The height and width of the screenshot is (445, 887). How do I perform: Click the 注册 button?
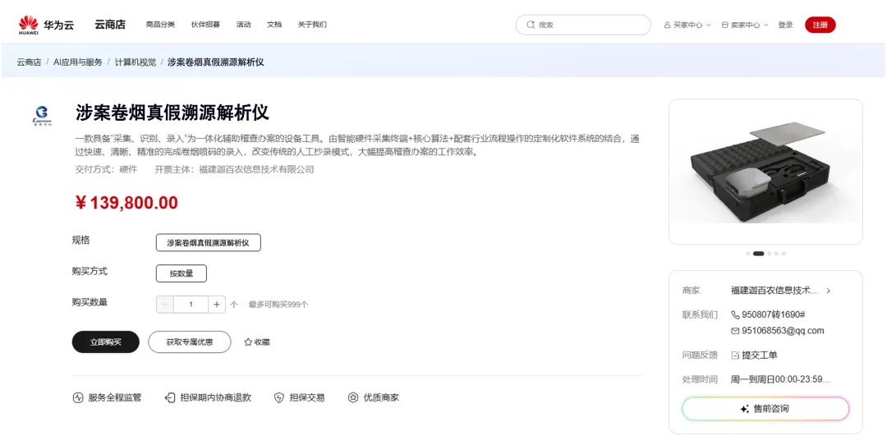[x=820, y=25]
